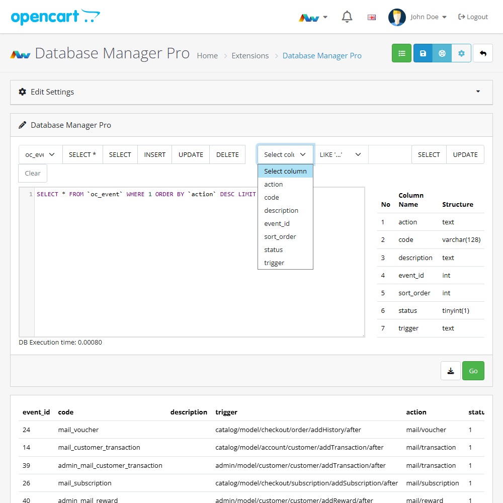Open the notifications bell
Image resolution: width=503 pixels, height=503 pixels.
347,17
